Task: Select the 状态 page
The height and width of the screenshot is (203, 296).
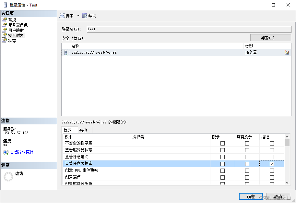Action: 12,41
